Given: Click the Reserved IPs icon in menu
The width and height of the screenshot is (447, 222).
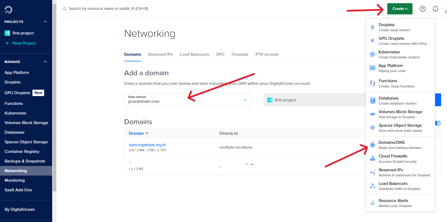Looking at the screenshot, I should point(373,172).
